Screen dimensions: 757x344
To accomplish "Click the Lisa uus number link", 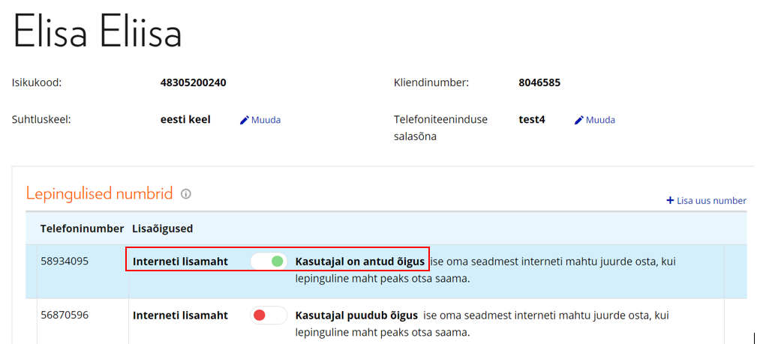I will (711, 201).
